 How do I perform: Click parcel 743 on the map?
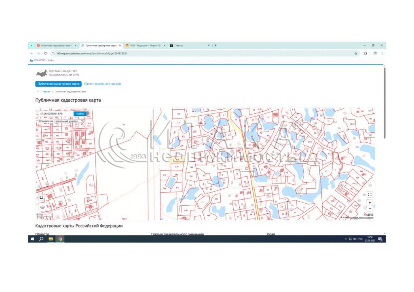[178, 114]
